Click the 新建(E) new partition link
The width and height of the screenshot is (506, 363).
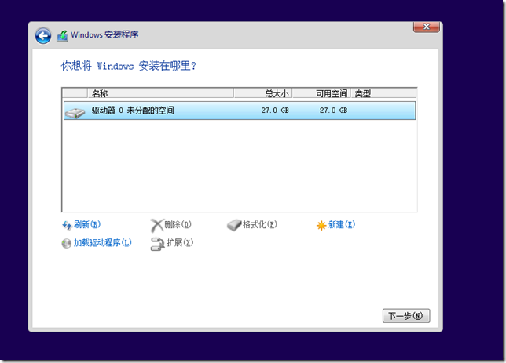[342, 224]
